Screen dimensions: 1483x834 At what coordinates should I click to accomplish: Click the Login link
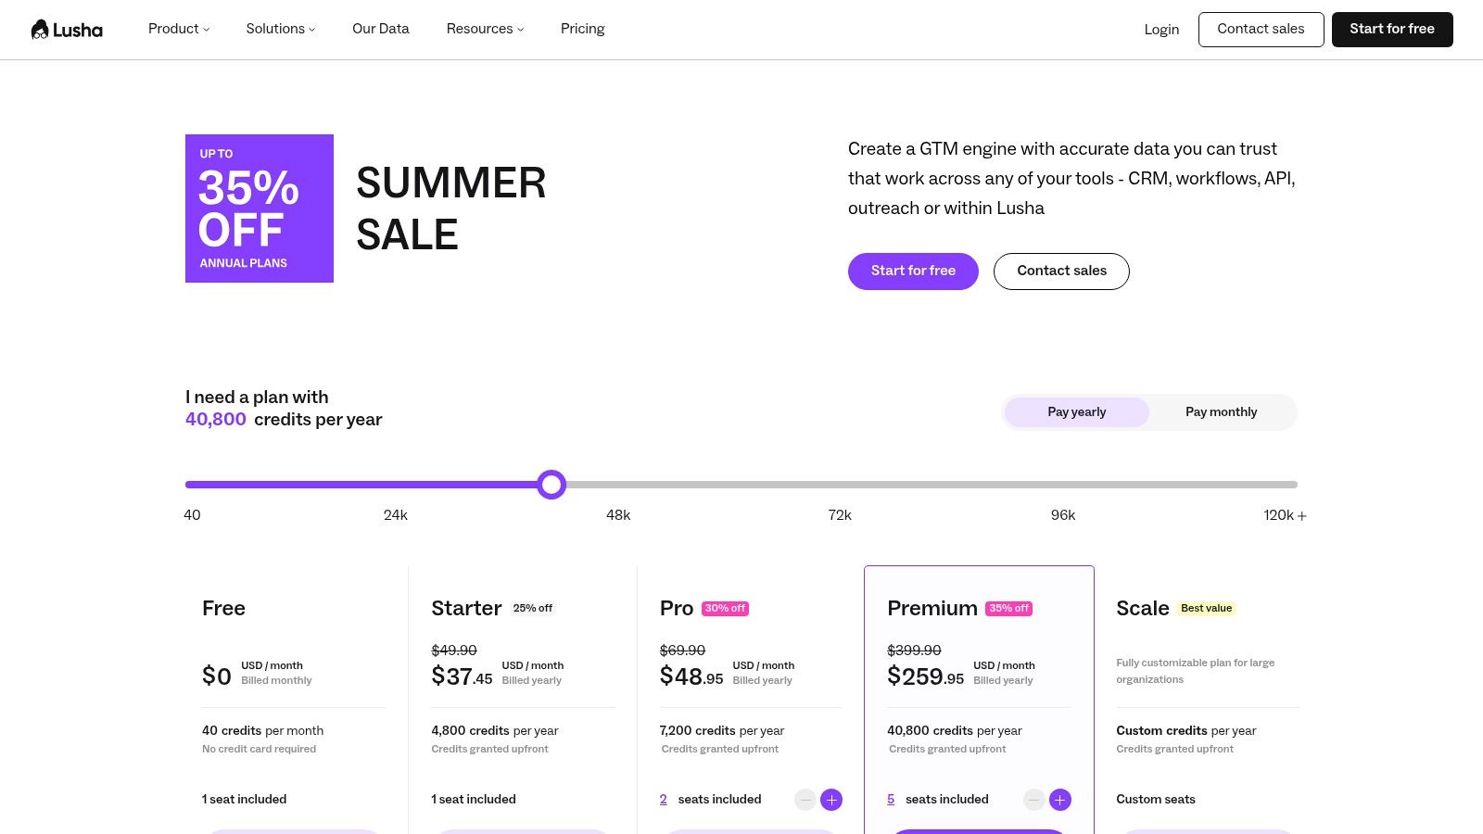[1161, 30]
